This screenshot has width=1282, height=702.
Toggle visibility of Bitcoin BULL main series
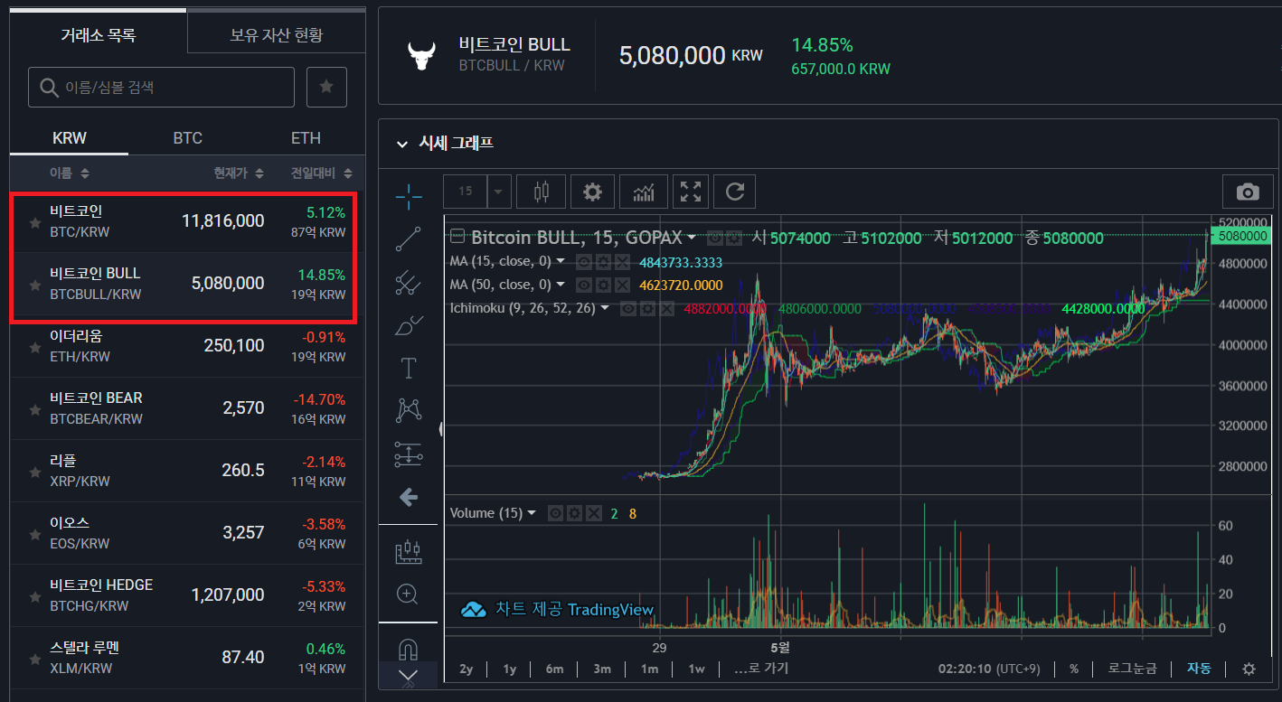[715, 238]
